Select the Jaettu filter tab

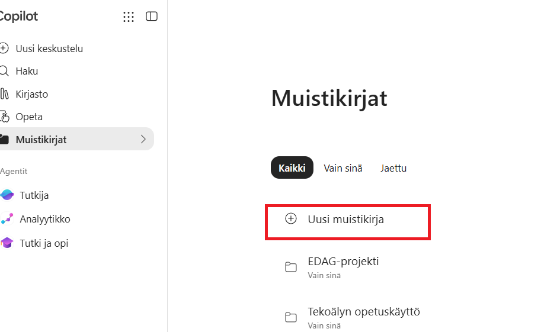[393, 168]
